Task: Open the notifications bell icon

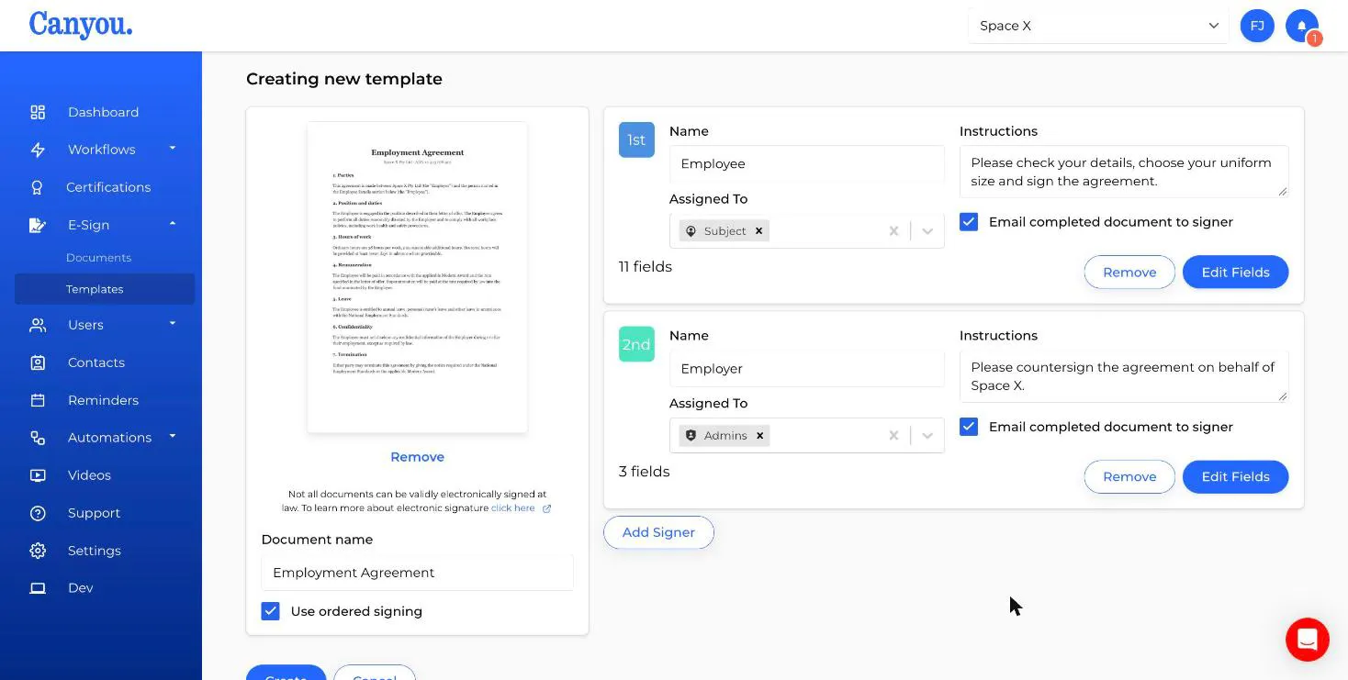Action: 1301,26
